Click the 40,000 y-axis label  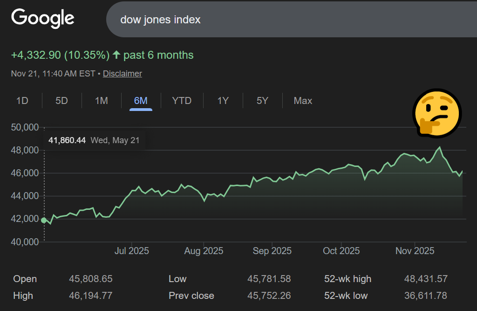click(25, 242)
